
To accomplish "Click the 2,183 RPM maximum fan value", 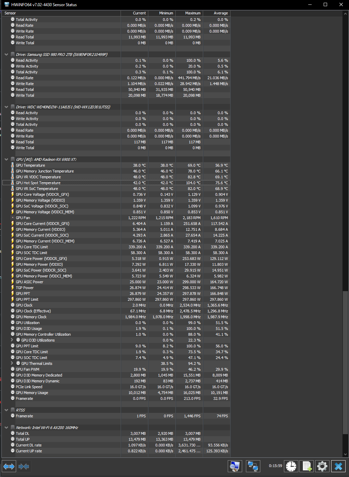I will point(192,218).
